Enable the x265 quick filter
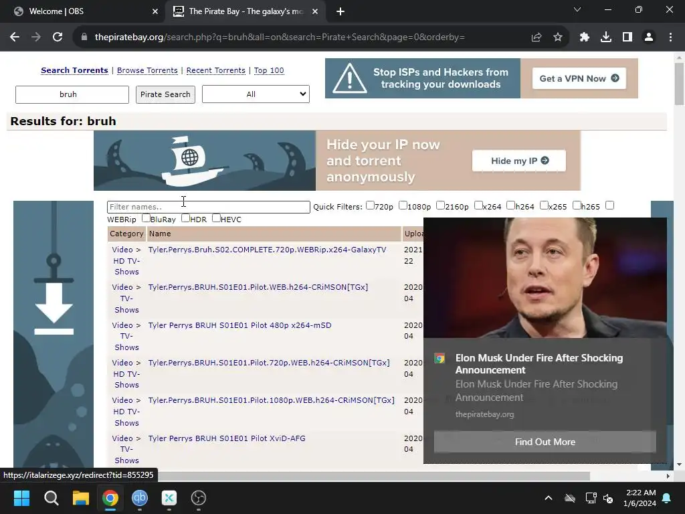Viewport: 685px width, 514px height. tap(543, 205)
